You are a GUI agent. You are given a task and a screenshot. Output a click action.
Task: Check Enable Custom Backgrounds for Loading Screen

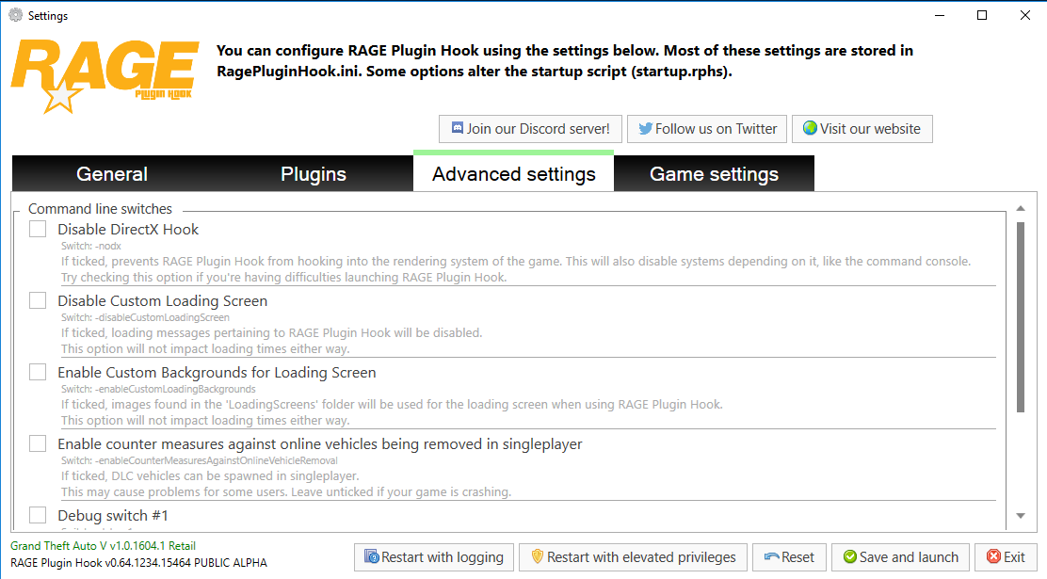point(38,372)
